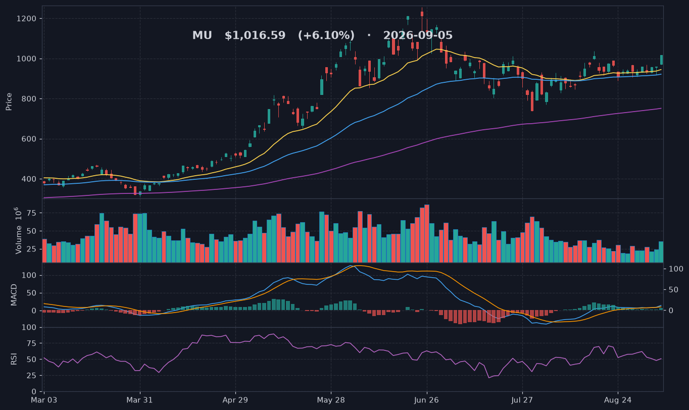Click the Apr 29 date label
The image size is (689, 410).
(x=235, y=400)
